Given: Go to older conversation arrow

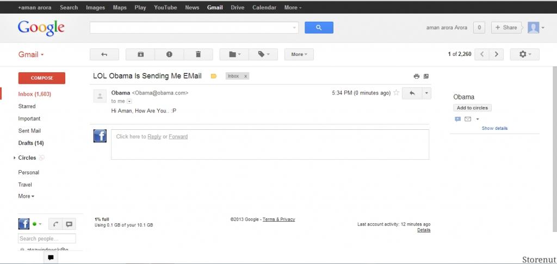Looking at the screenshot, I should point(496,54).
